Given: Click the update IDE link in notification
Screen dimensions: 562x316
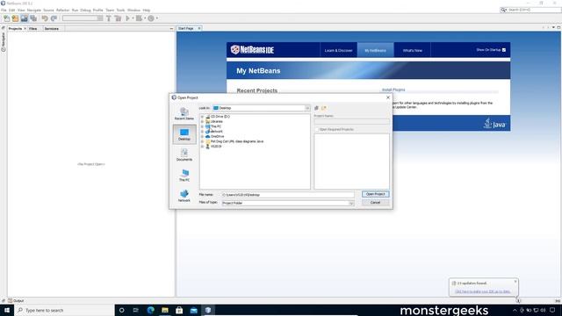Looking at the screenshot, I should 482,291.
